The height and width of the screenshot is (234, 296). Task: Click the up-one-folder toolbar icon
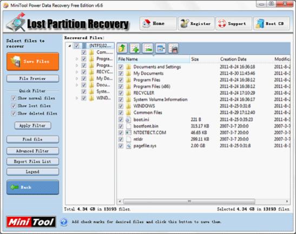click(x=122, y=48)
